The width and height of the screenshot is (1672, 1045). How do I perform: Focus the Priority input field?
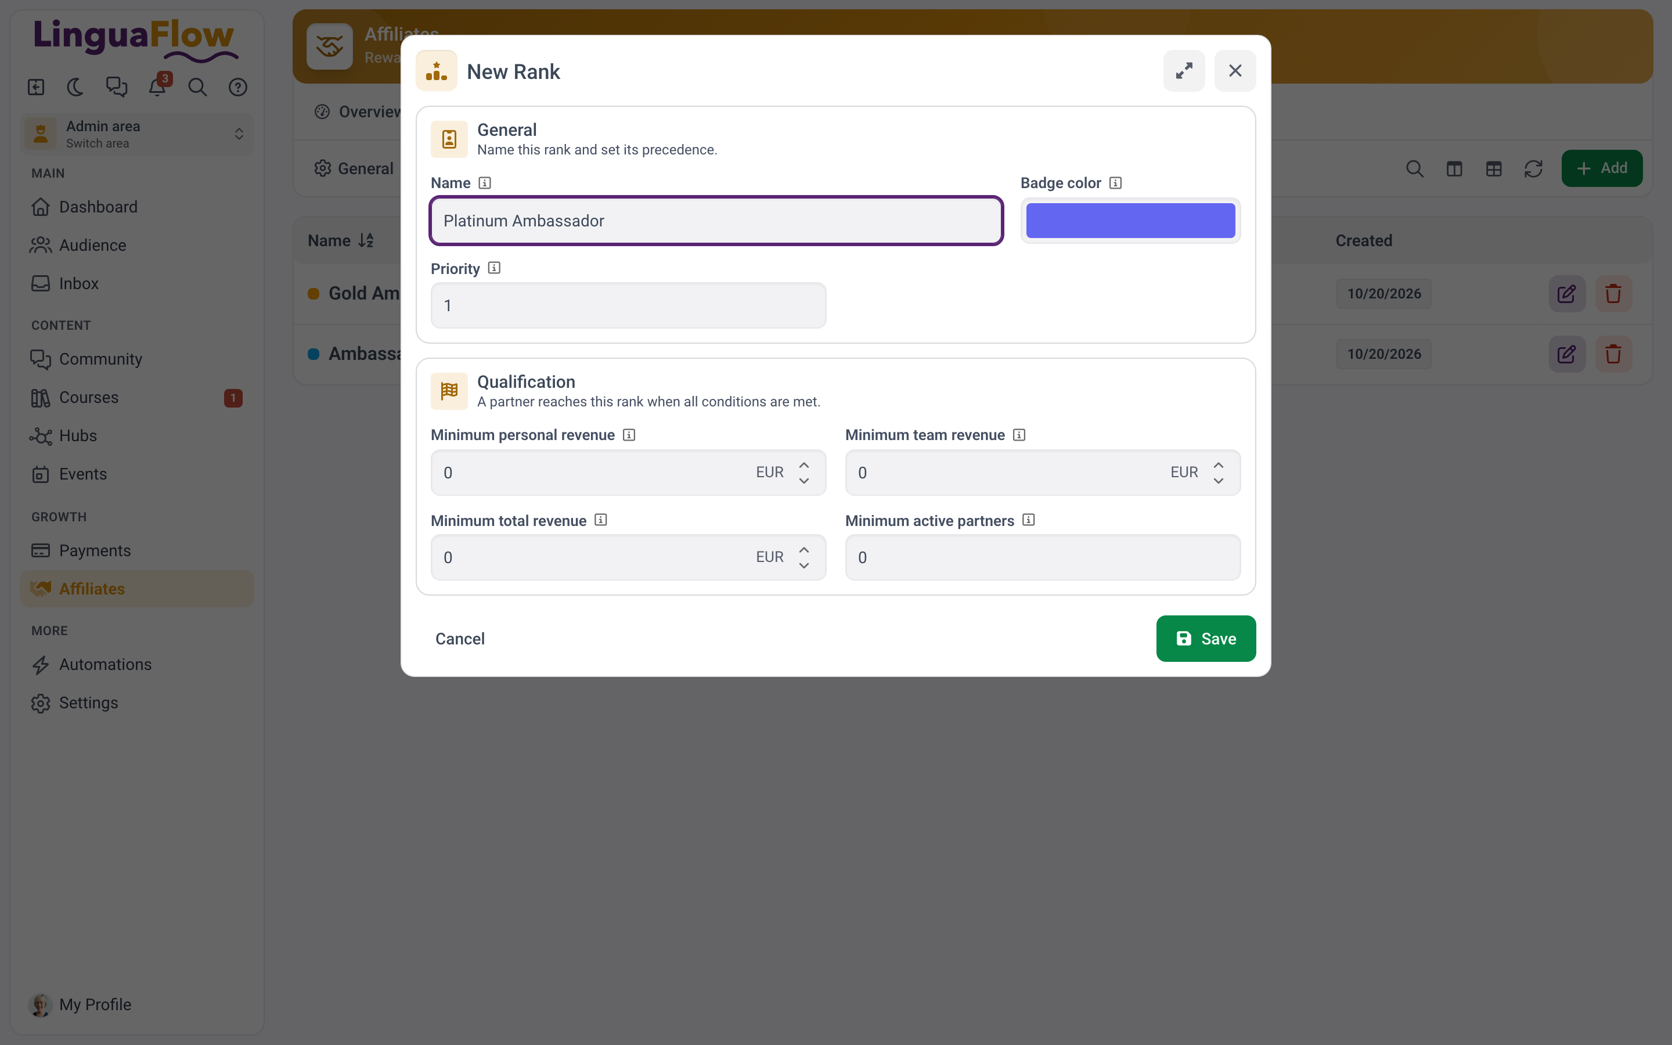(x=628, y=305)
